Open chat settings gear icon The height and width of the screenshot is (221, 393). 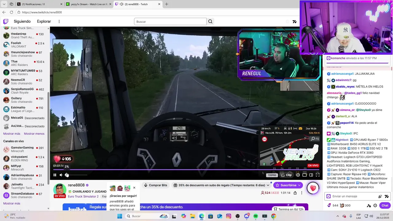(375, 205)
